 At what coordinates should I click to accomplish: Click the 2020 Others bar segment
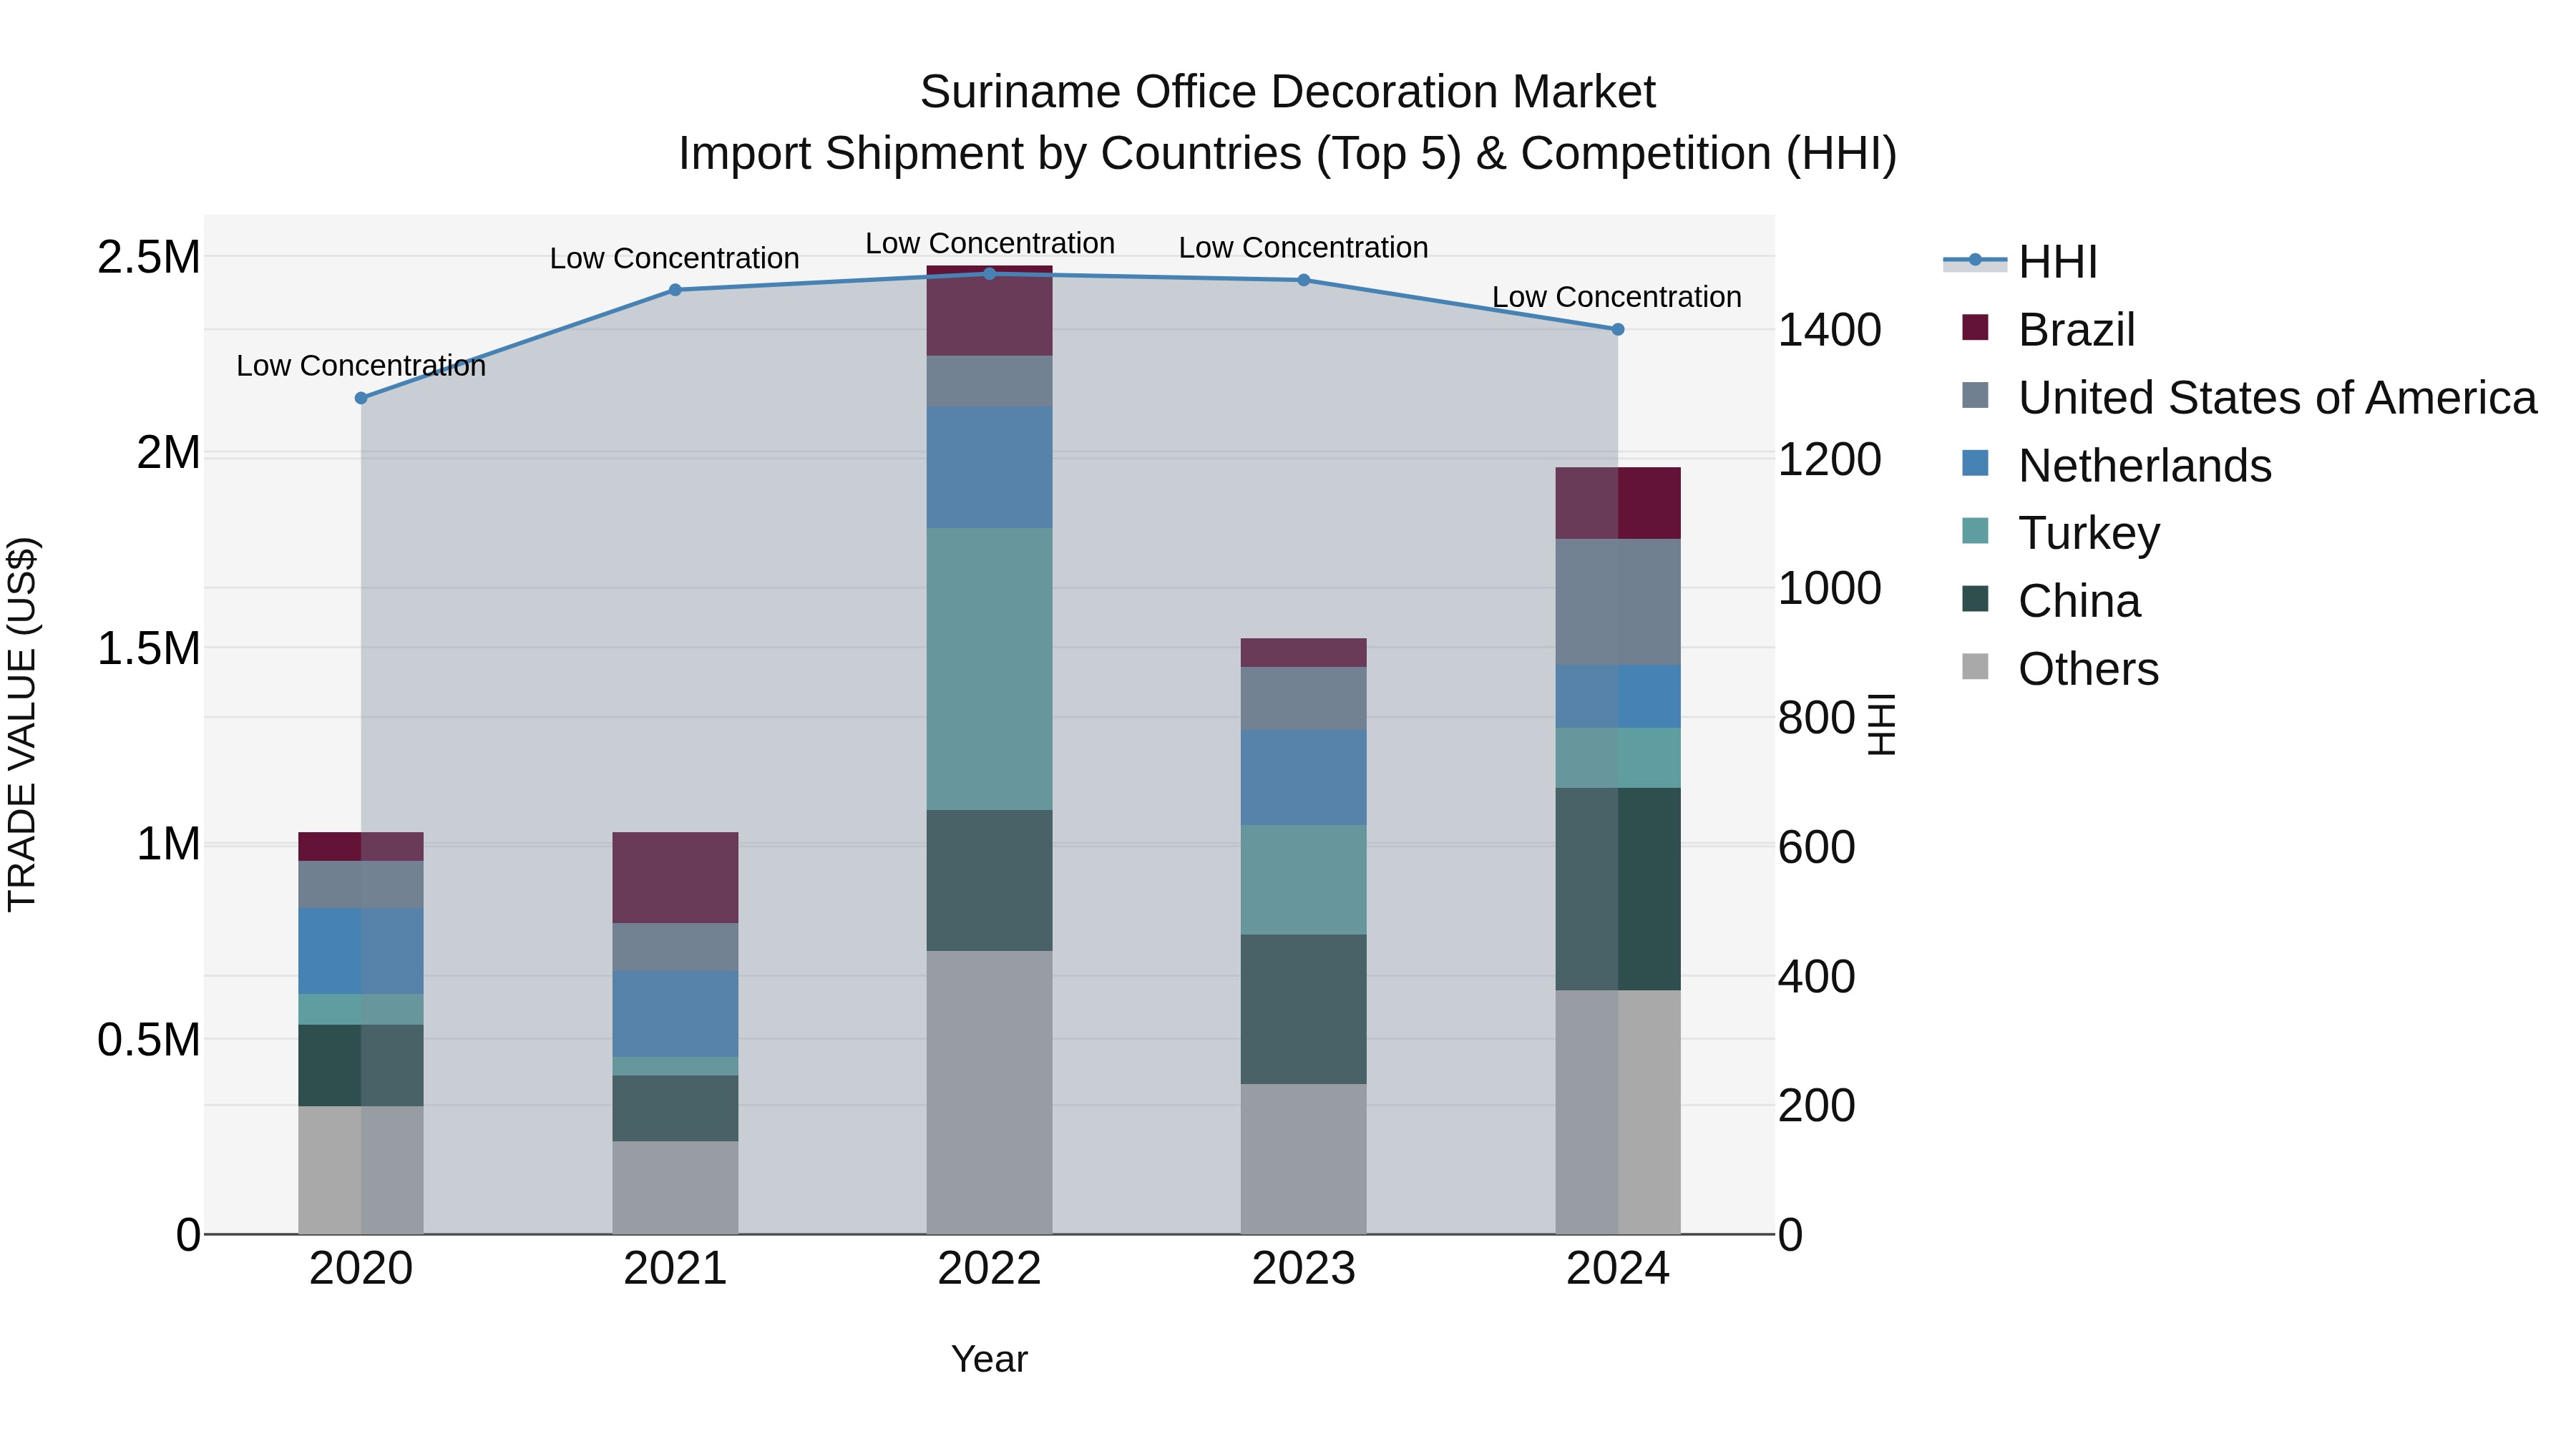[361, 1170]
